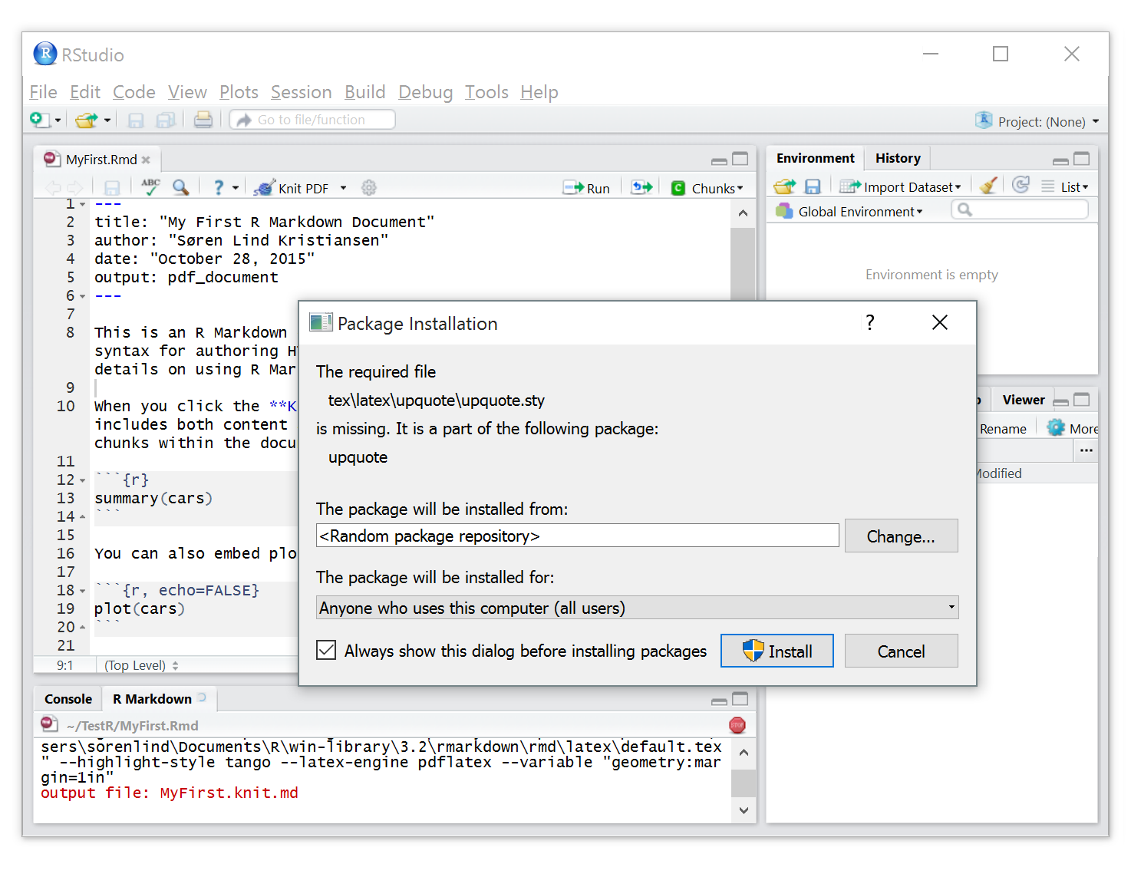Collapse the code fold at line 12
The image size is (1131, 877).
83,479
